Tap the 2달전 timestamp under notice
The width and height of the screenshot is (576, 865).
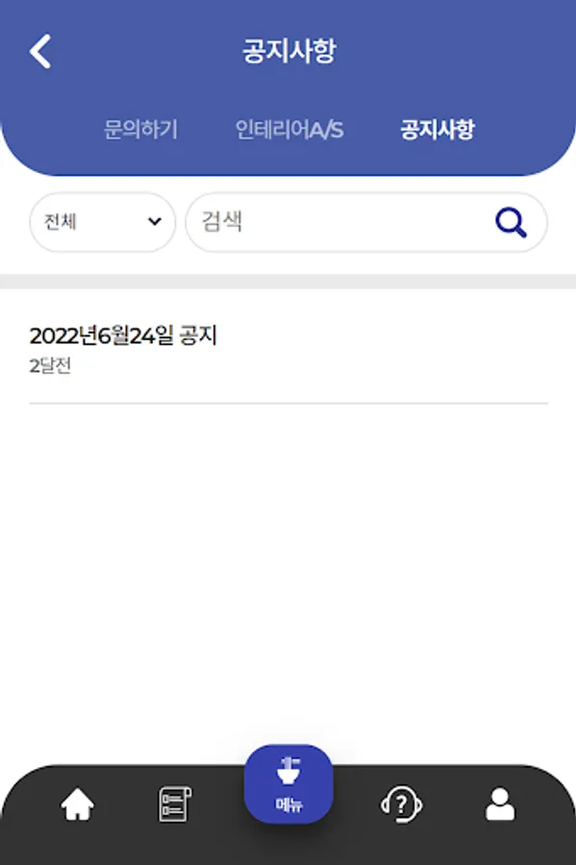(x=50, y=366)
